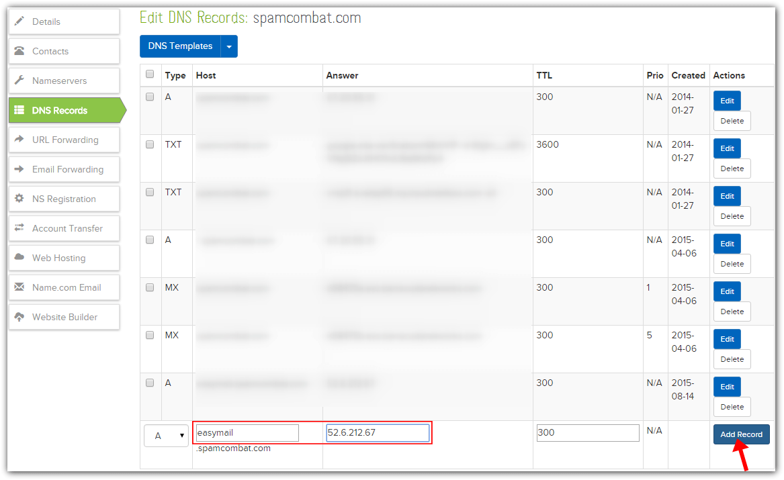Click the phone icon beside Contacts
This screenshot has height=480, width=784.
pos(19,50)
